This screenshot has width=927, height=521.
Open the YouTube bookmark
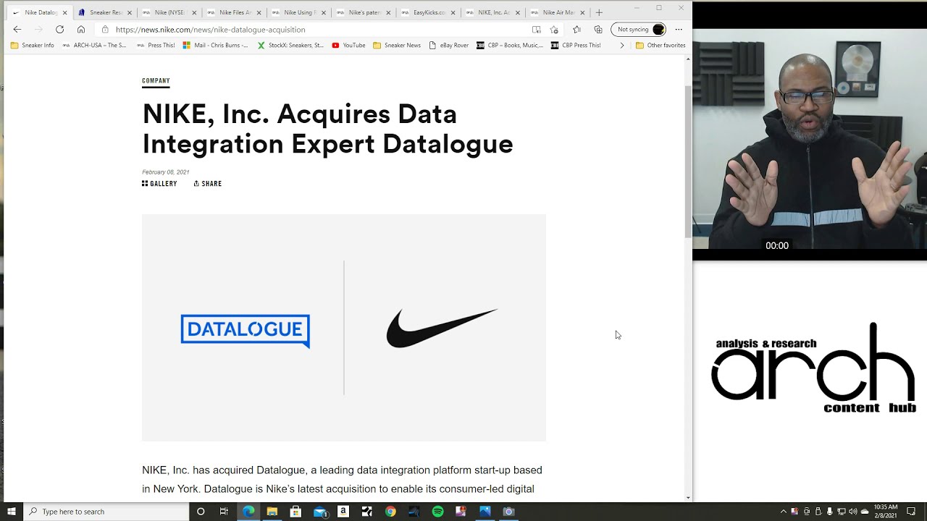coord(348,45)
